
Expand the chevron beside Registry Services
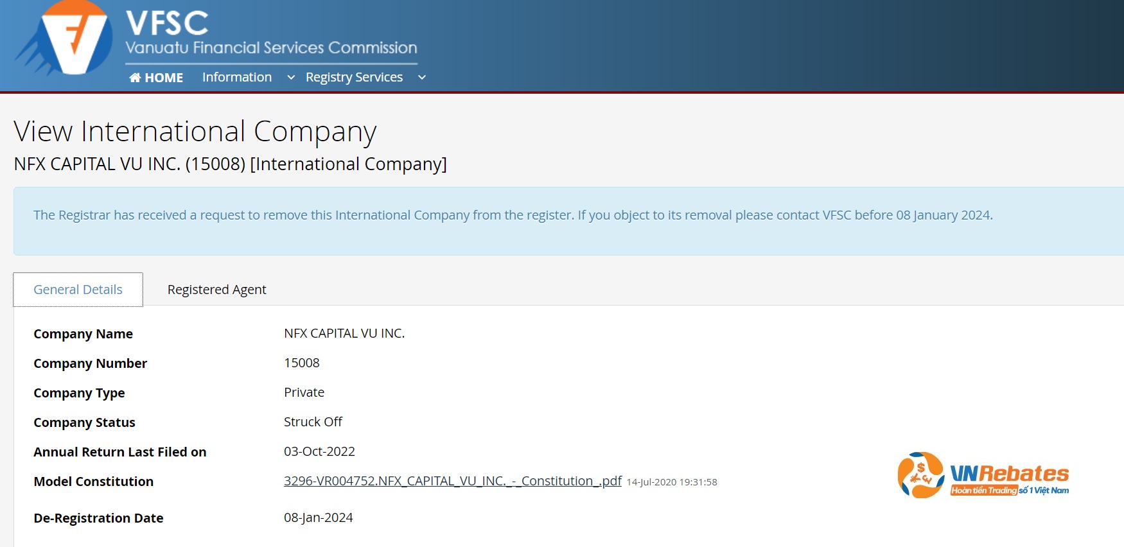[x=422, y=78]
